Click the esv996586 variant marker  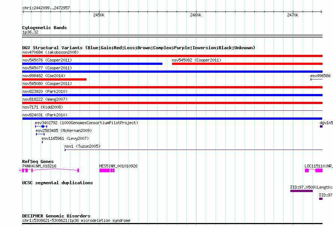317,79
